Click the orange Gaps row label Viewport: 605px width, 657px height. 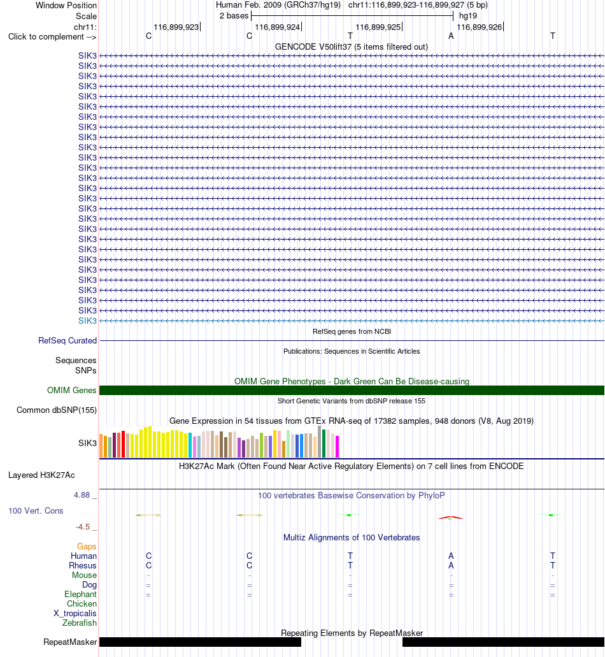[x=87, y=546]
